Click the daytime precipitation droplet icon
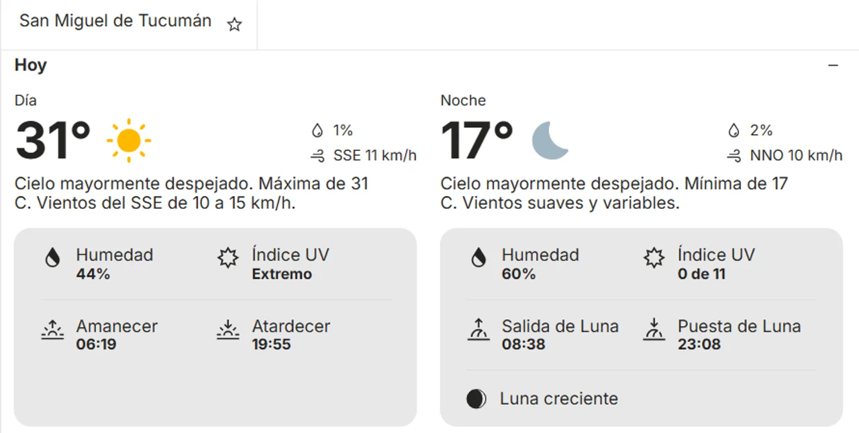 [317, 130]
